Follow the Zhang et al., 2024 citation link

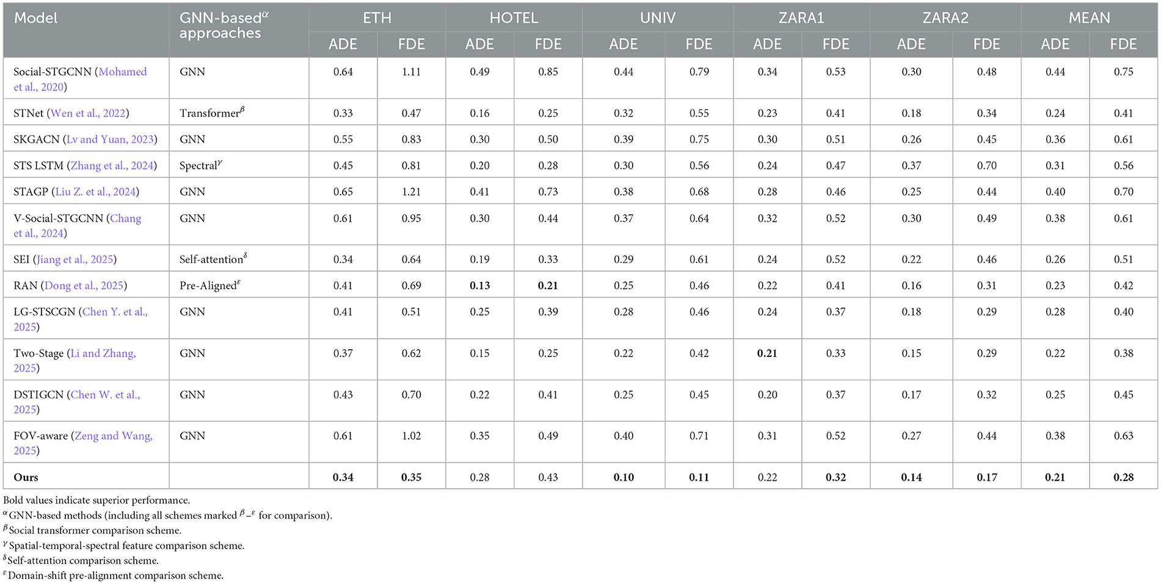pyautogui.click(x=112, y=166)
